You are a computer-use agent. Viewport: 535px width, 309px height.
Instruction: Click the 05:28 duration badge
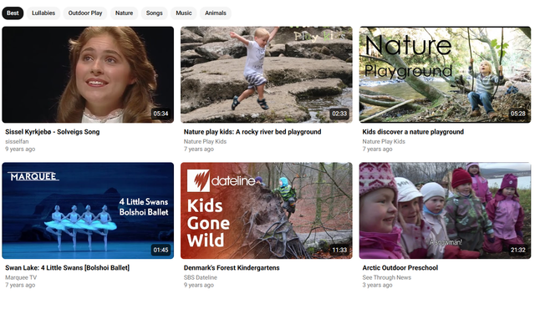(518, 114)
